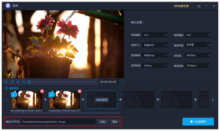This screenshot has height=131, width=220.
Task: Click the trash icon to clear videos
Action: pos(7,88)
